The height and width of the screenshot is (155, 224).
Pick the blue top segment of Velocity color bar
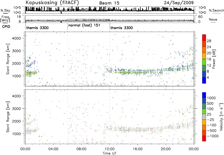[204, 95]
